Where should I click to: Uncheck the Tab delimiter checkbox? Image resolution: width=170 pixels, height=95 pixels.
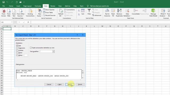17,46
